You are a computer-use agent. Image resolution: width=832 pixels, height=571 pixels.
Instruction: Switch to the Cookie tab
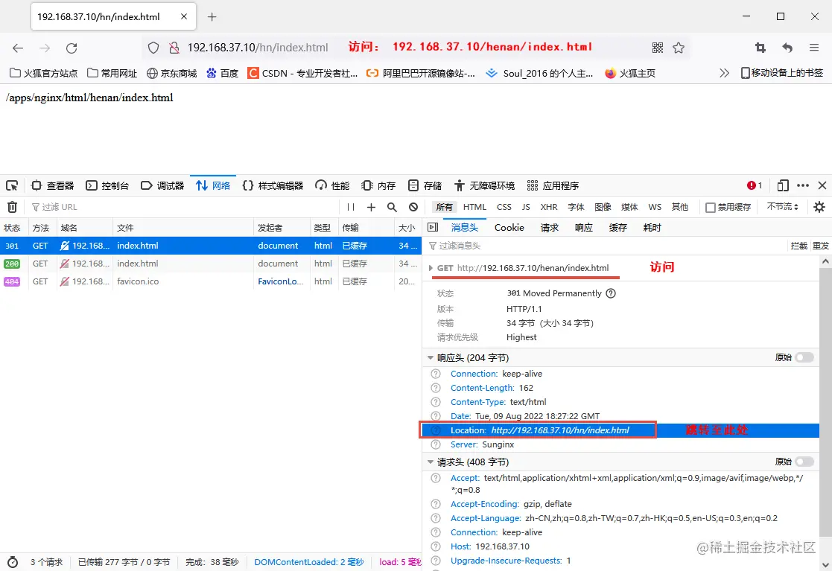tap(509, 227)
